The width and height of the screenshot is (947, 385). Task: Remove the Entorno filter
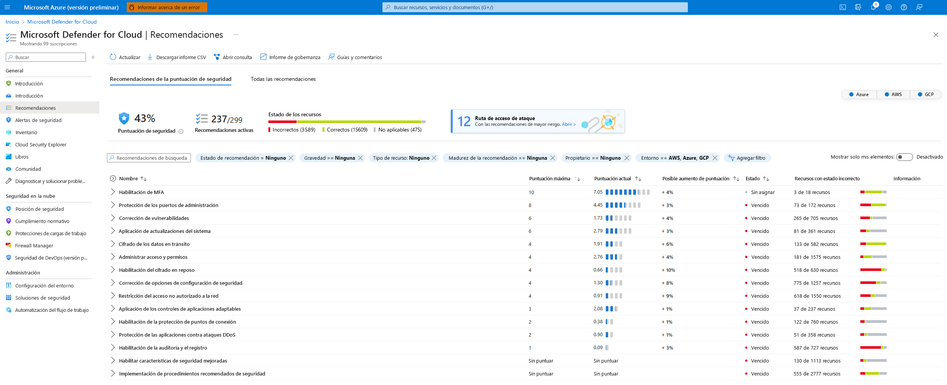click(715, 158)
